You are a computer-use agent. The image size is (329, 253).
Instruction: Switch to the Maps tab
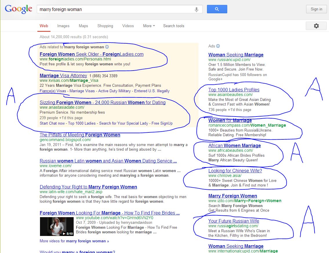click(x=83, y=26)
